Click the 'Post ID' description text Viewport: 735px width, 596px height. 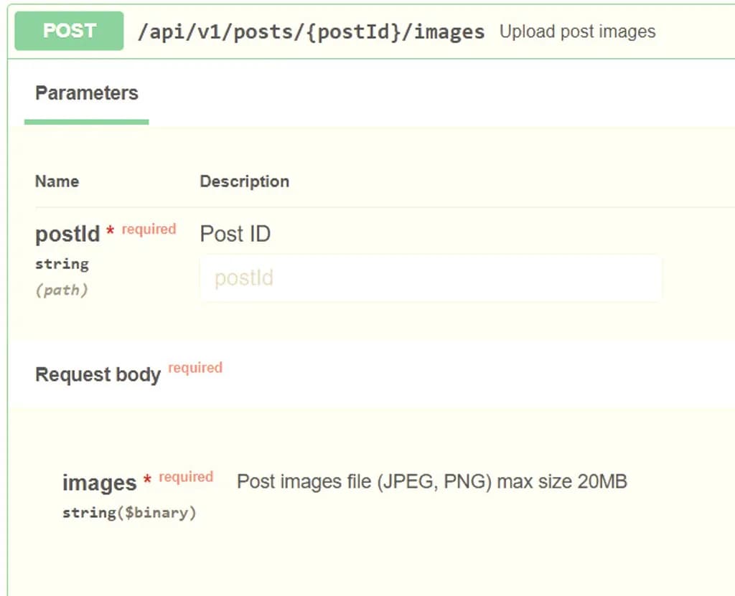(235, 234)
